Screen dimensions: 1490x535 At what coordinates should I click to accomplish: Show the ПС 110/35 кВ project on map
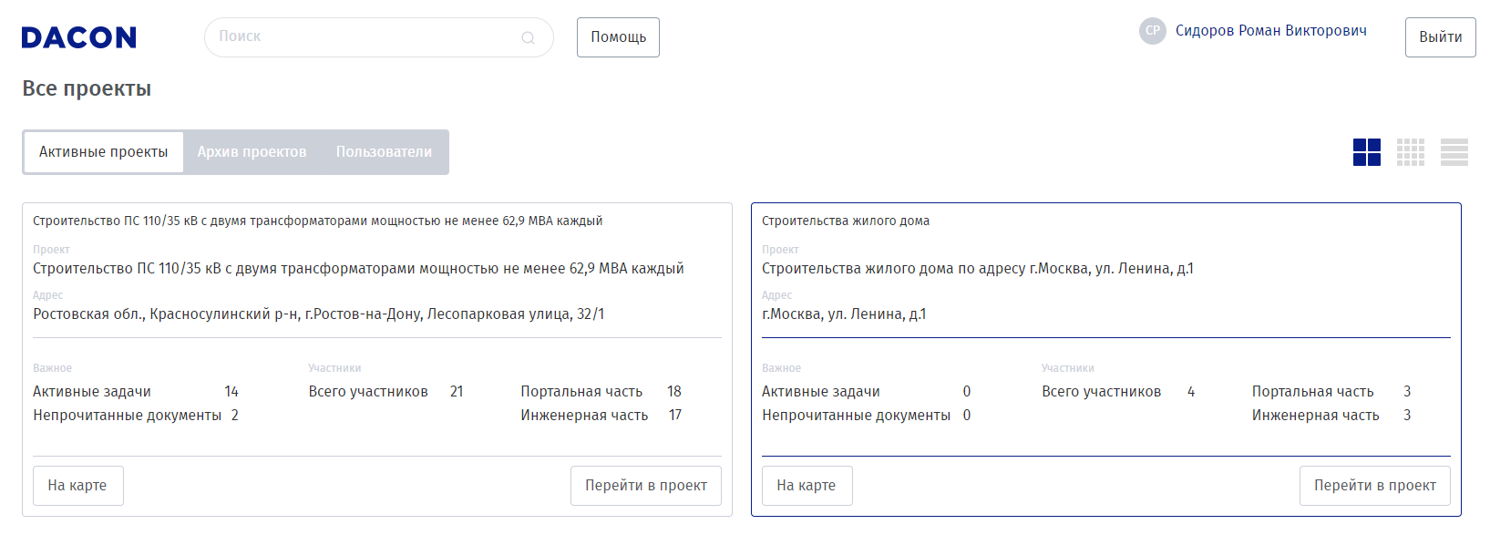[x=77, y=486]
